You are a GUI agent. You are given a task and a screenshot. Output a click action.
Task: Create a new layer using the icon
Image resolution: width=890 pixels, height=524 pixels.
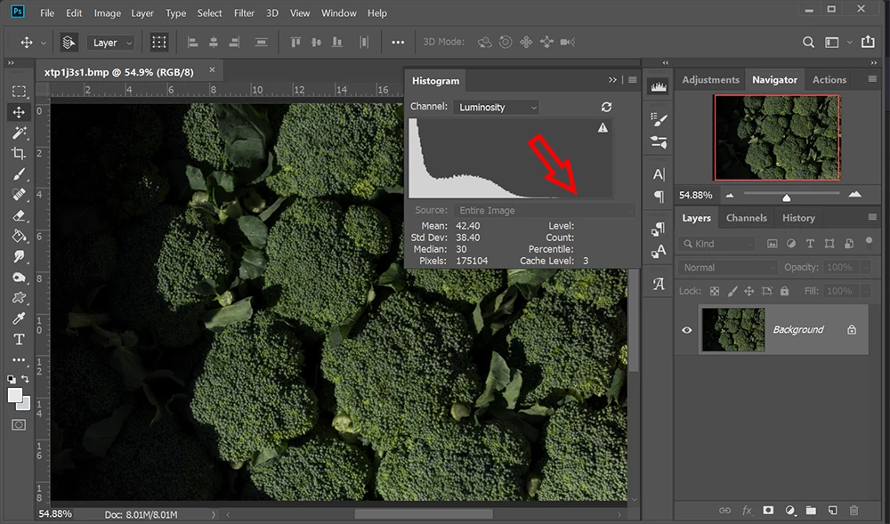coord(833,511)
